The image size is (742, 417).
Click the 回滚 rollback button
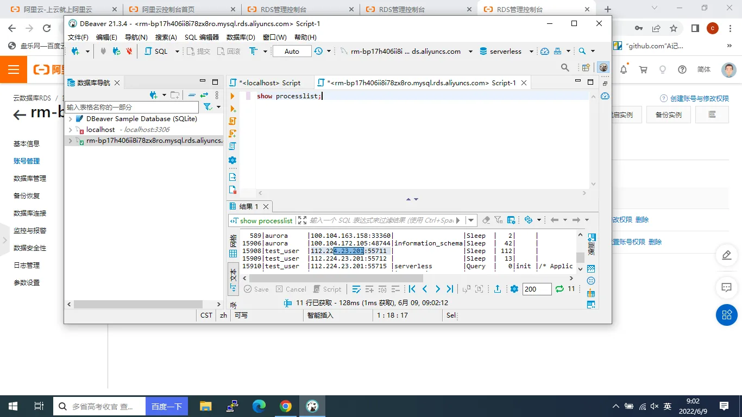229,51
